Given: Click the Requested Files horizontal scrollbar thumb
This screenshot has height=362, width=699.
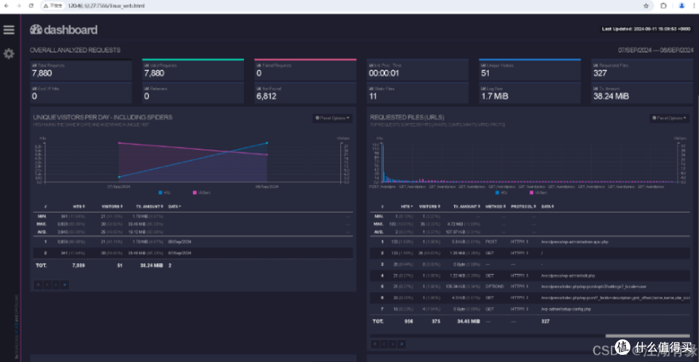Looking at the screenshot, I should (x=647, y=335).
